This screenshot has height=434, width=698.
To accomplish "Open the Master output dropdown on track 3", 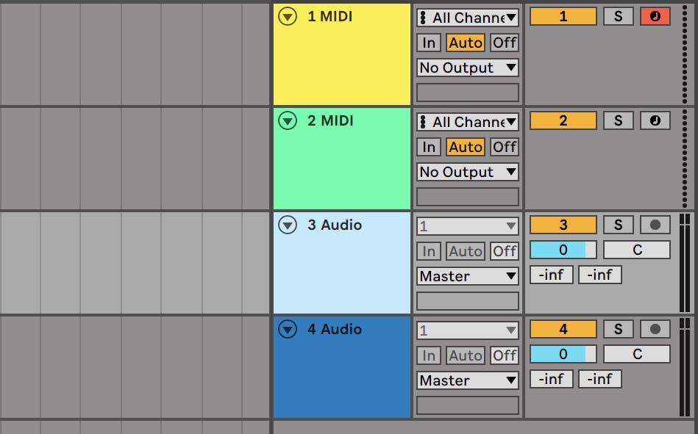I will 467,278.
